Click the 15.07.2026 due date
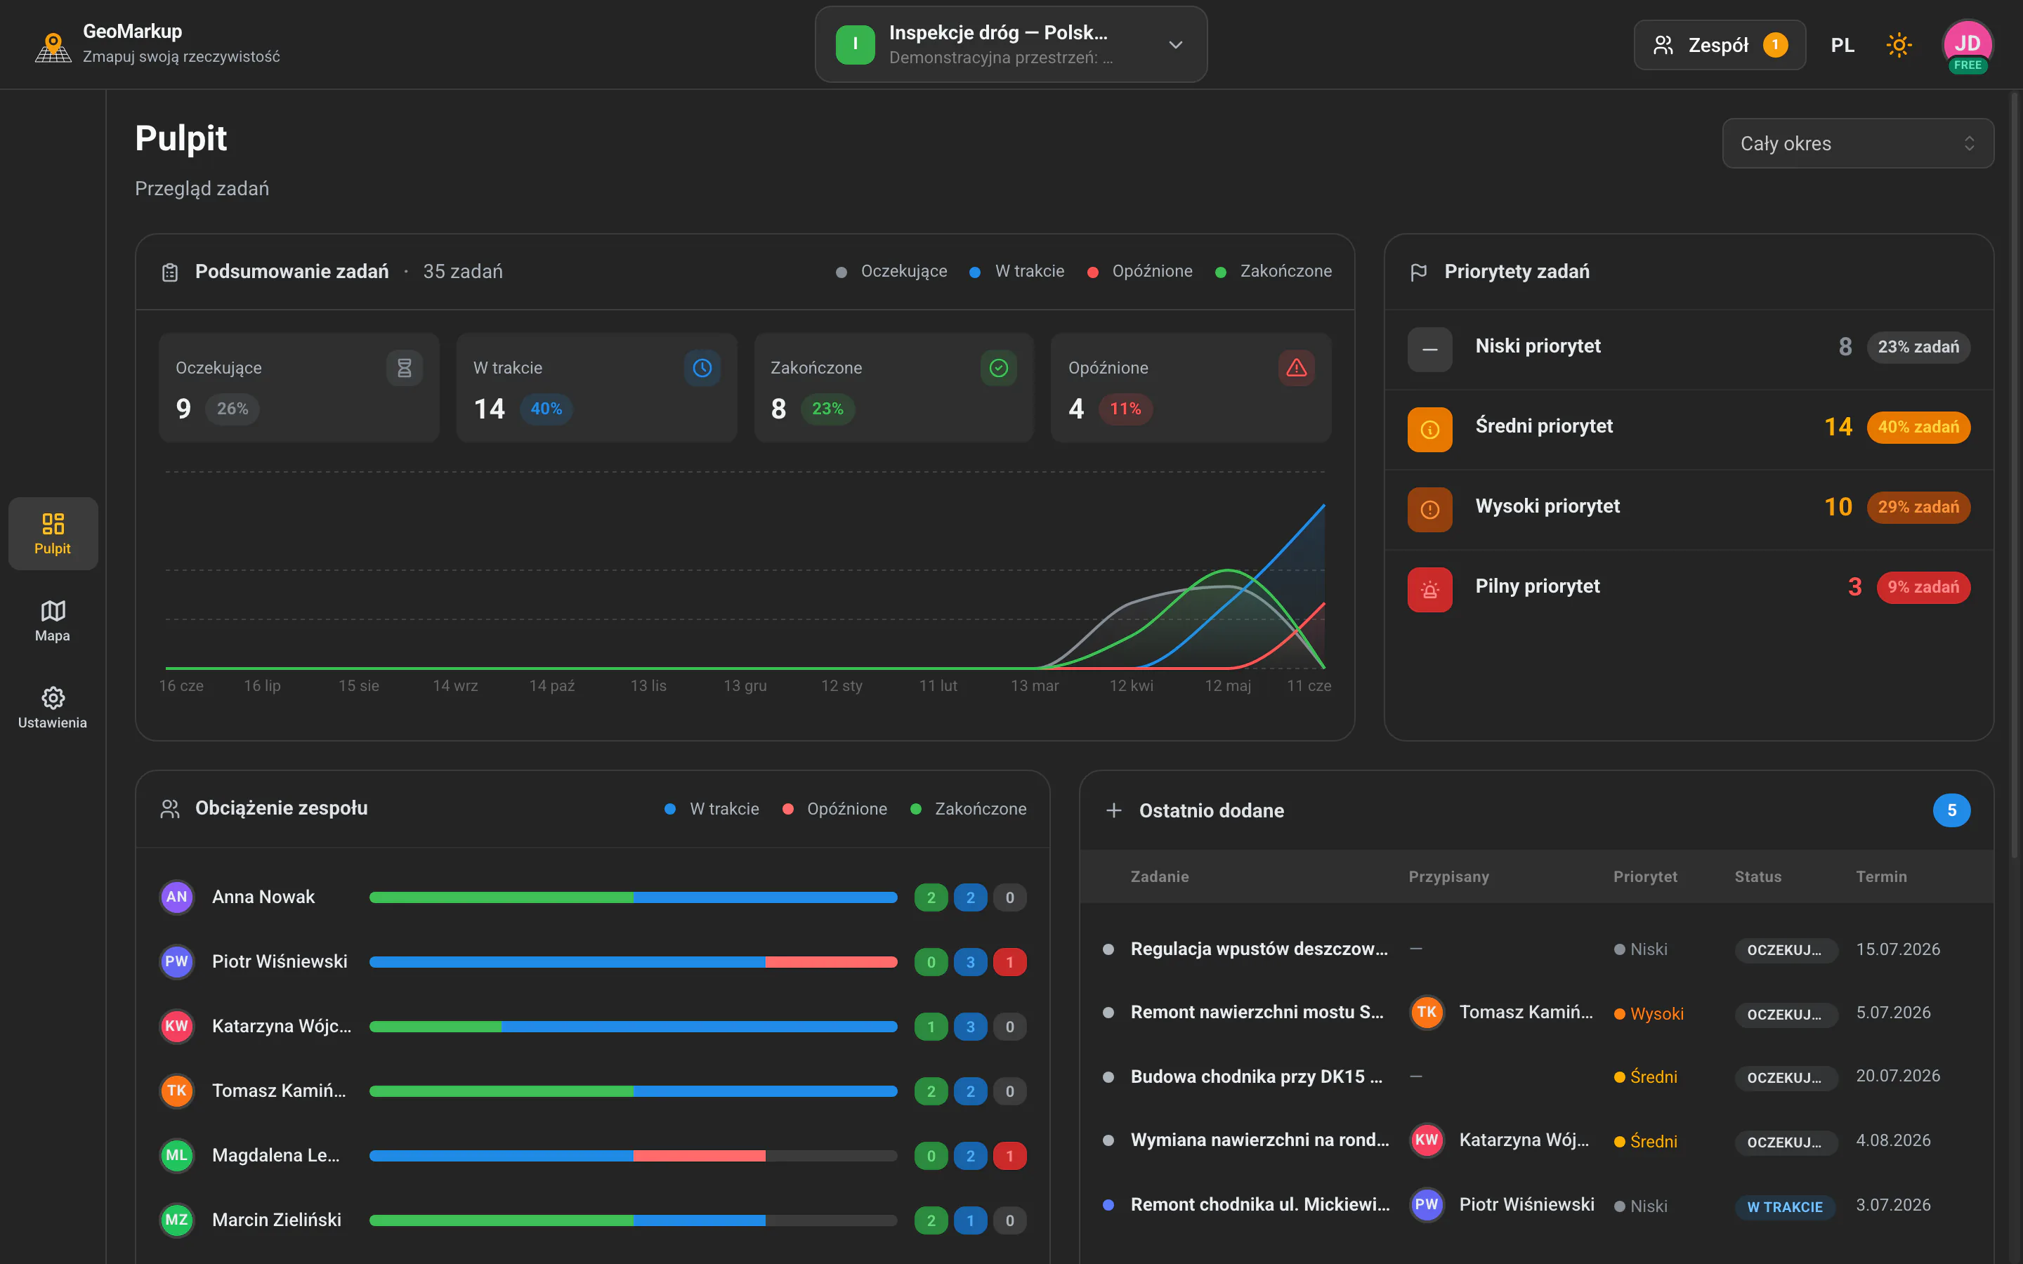This screenshot has height=1264, width=2023. coord(1897,949)
